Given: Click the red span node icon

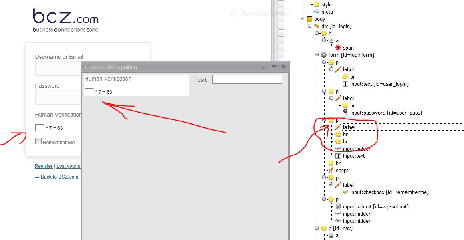Looking at the screenshot, I should click(338, 48).
